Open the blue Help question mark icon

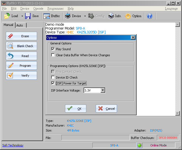coord(149,16)
